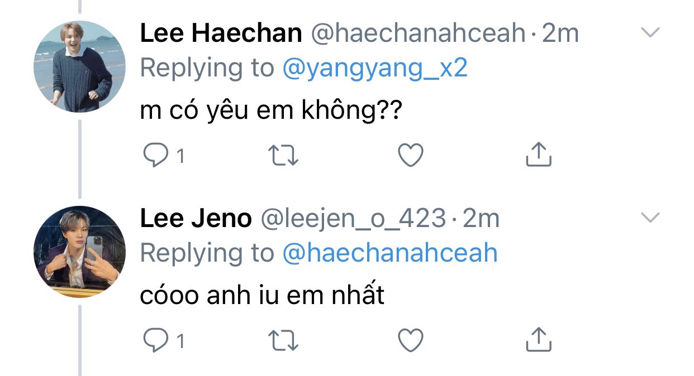Open options chevron on Haechan's tweet
The width and height of the screenshot is (694, 376).
[650, 33]
